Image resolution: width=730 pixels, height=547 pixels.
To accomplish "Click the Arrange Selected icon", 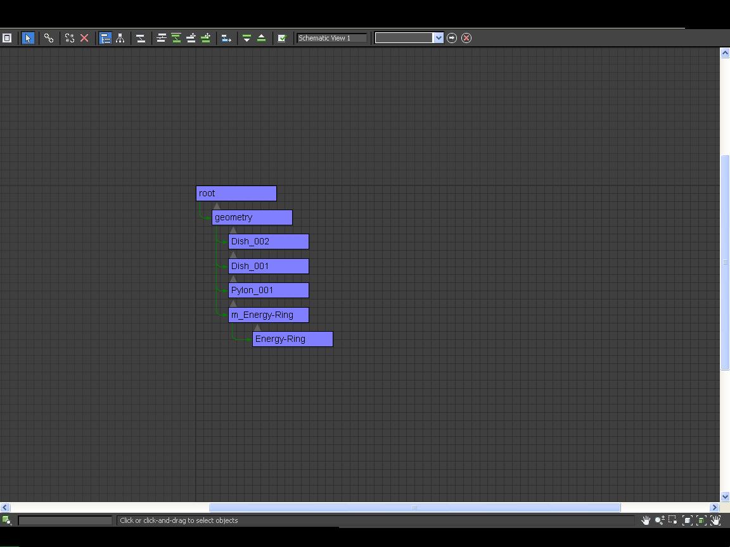I will pos(176,38).
